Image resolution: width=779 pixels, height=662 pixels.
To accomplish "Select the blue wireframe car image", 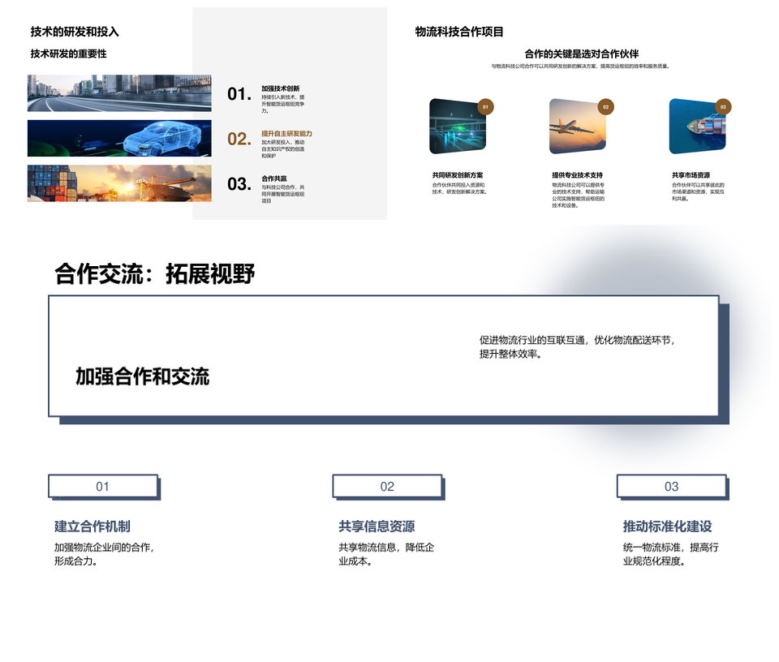I will click(x=119, y=138).
